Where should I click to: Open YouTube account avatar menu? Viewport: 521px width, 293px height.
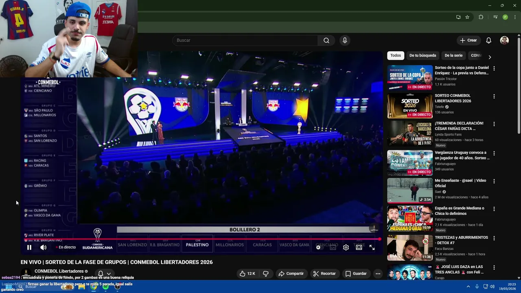(504, 40)
